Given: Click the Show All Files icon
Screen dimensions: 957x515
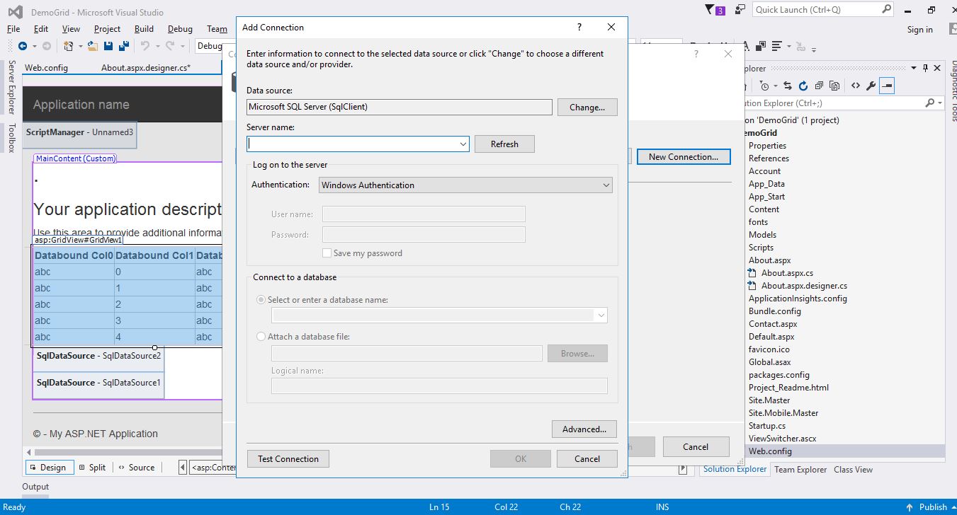Looking at the screenshot, I should click(834, 86).
